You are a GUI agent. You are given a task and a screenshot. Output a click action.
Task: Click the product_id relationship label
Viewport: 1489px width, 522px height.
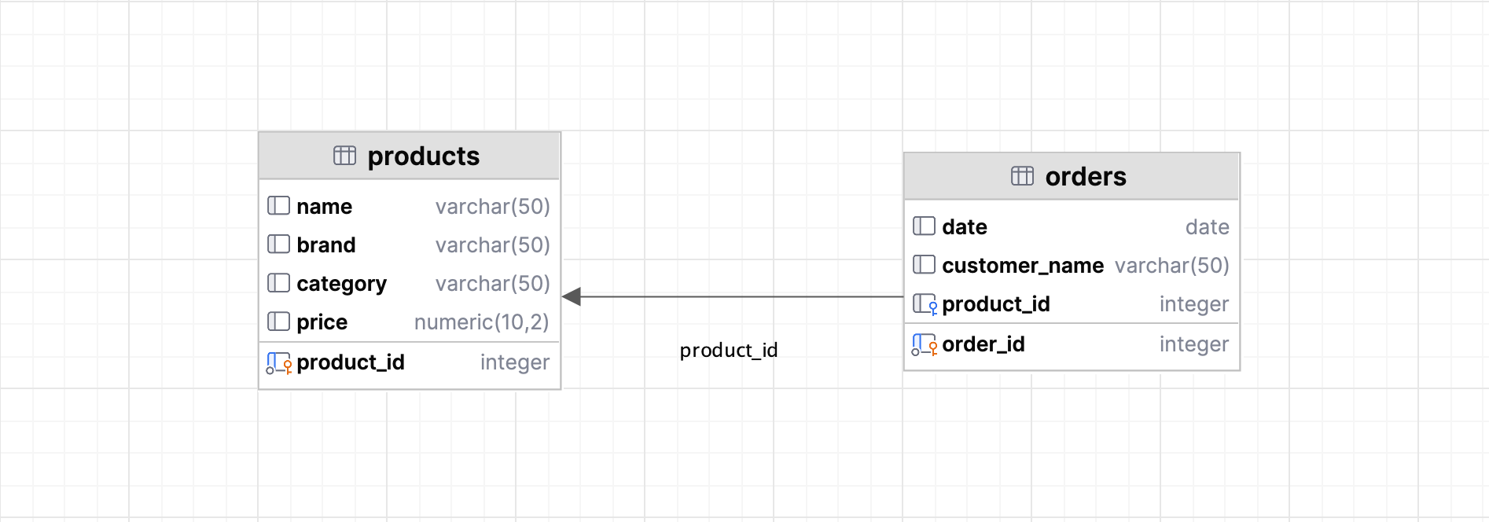728,350
